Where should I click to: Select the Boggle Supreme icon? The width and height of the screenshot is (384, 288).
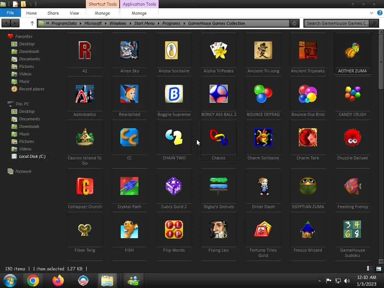pyautogui.click(x=174, y=94)
